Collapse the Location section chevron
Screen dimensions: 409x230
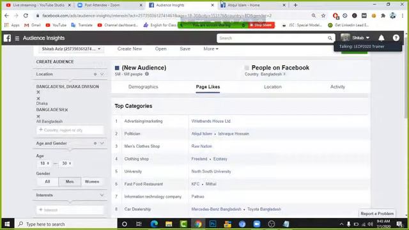(x=102, y=74)
